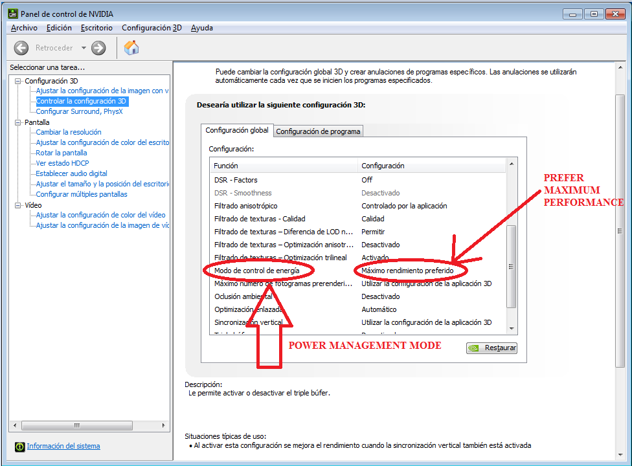Select the Sincronización vertical row
632x466 pixels.
[x=358, y=322]
